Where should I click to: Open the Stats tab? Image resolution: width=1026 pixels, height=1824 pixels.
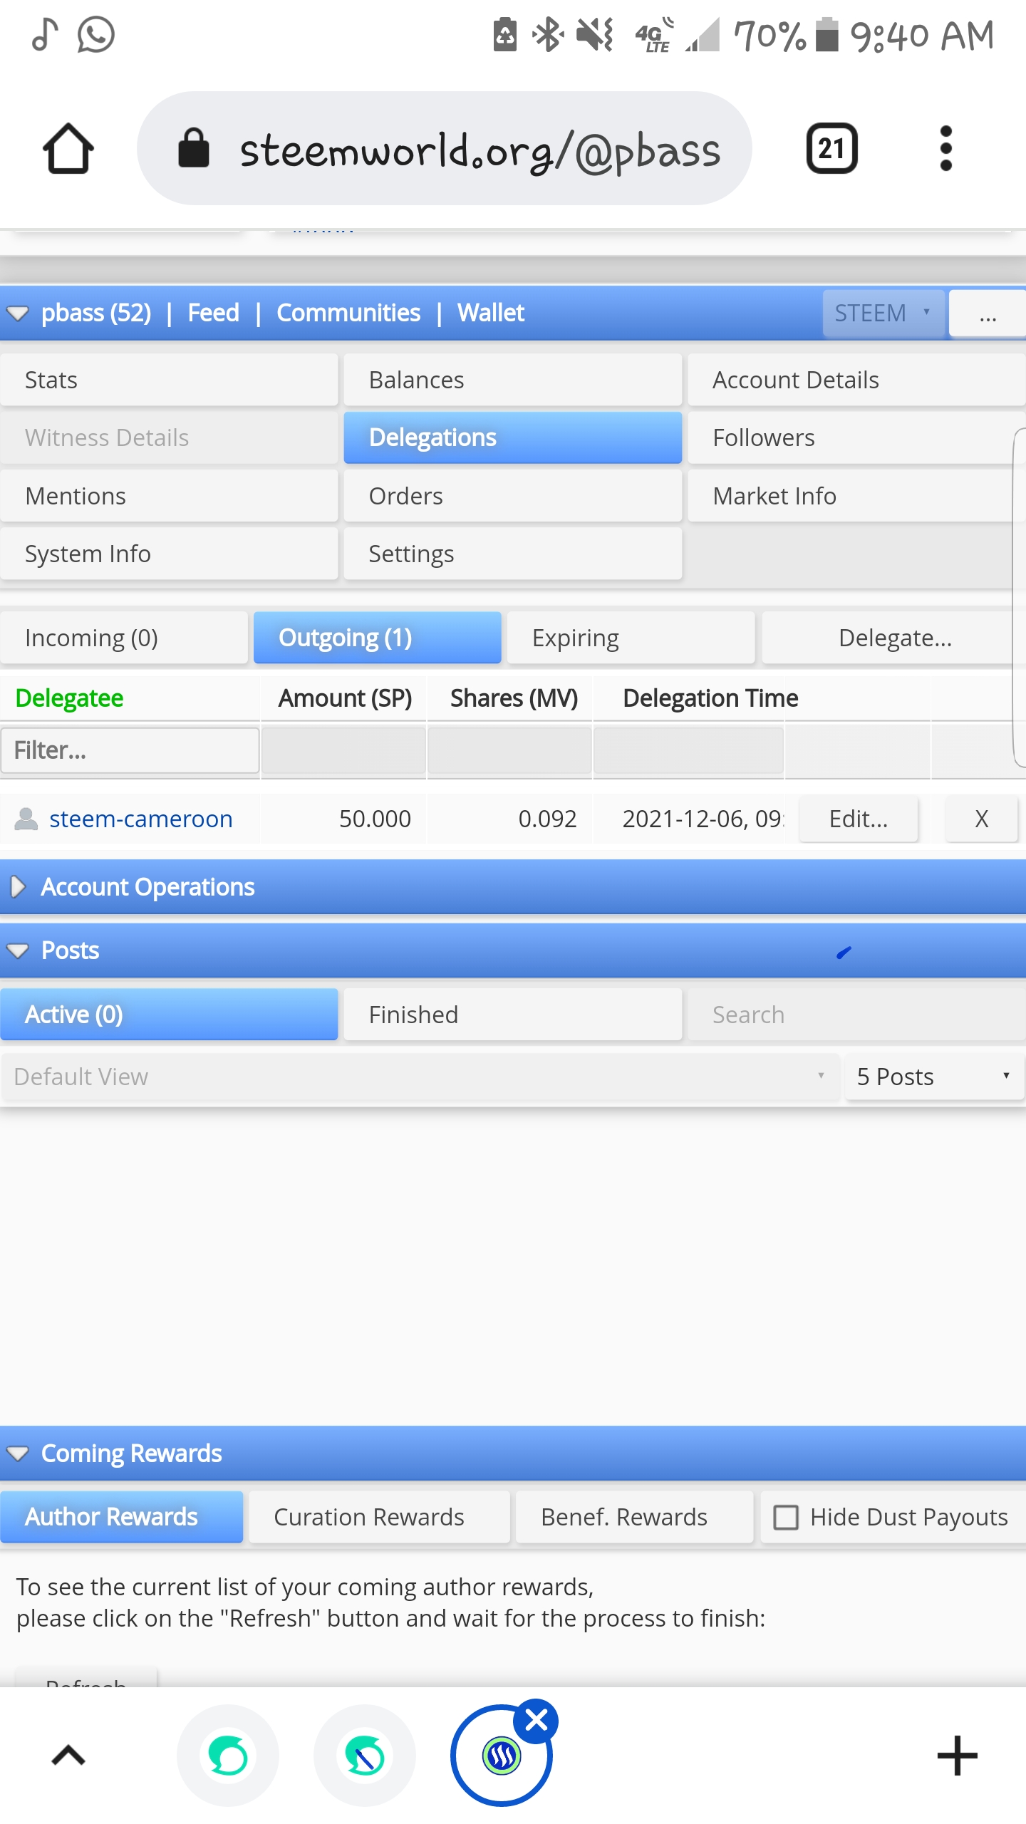click(170, 380)
